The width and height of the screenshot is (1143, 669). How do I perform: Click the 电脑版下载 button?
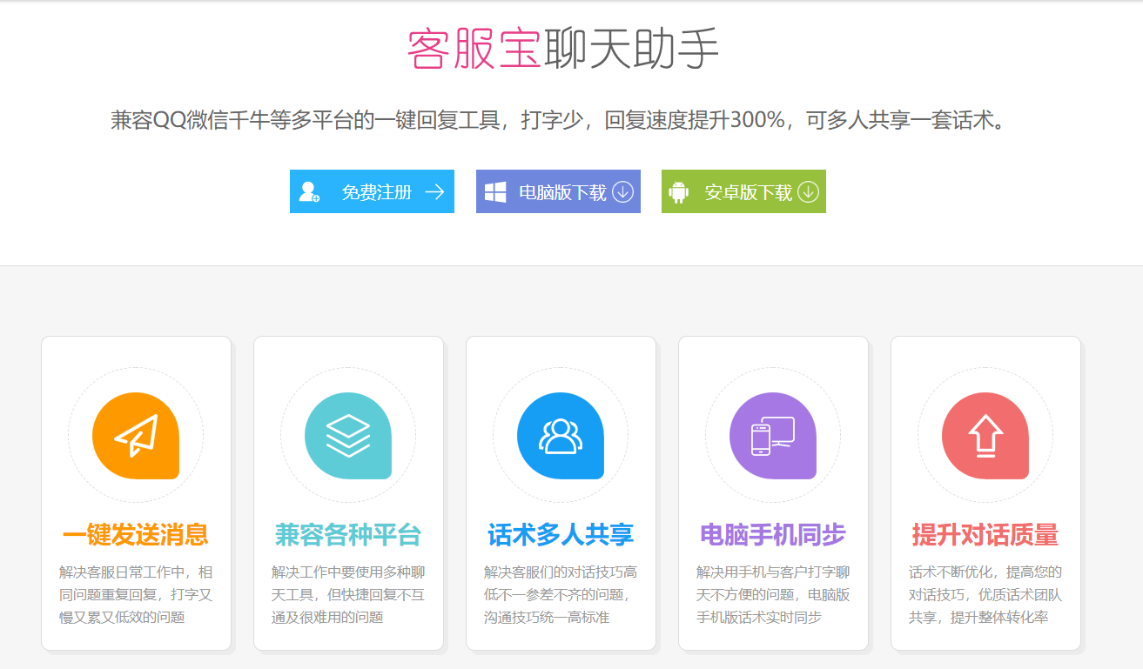coord(558,191)
